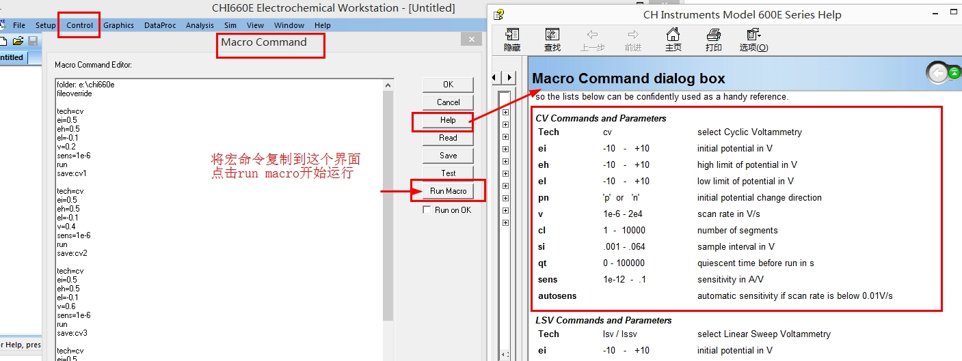Click the CHI document icon beside File menu
962x361 pixels.
3,25
